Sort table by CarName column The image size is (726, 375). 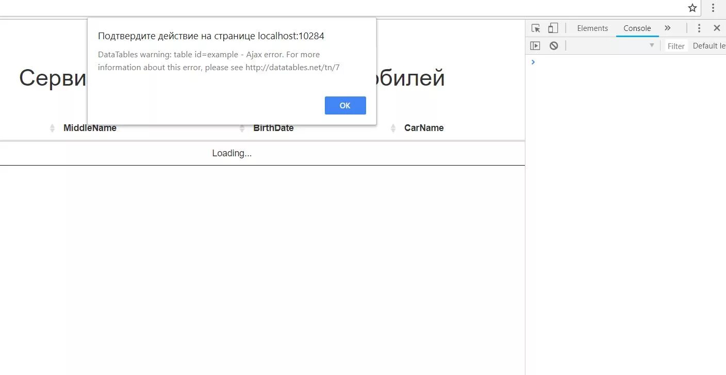pyautogui.click(x=424, y=128)
